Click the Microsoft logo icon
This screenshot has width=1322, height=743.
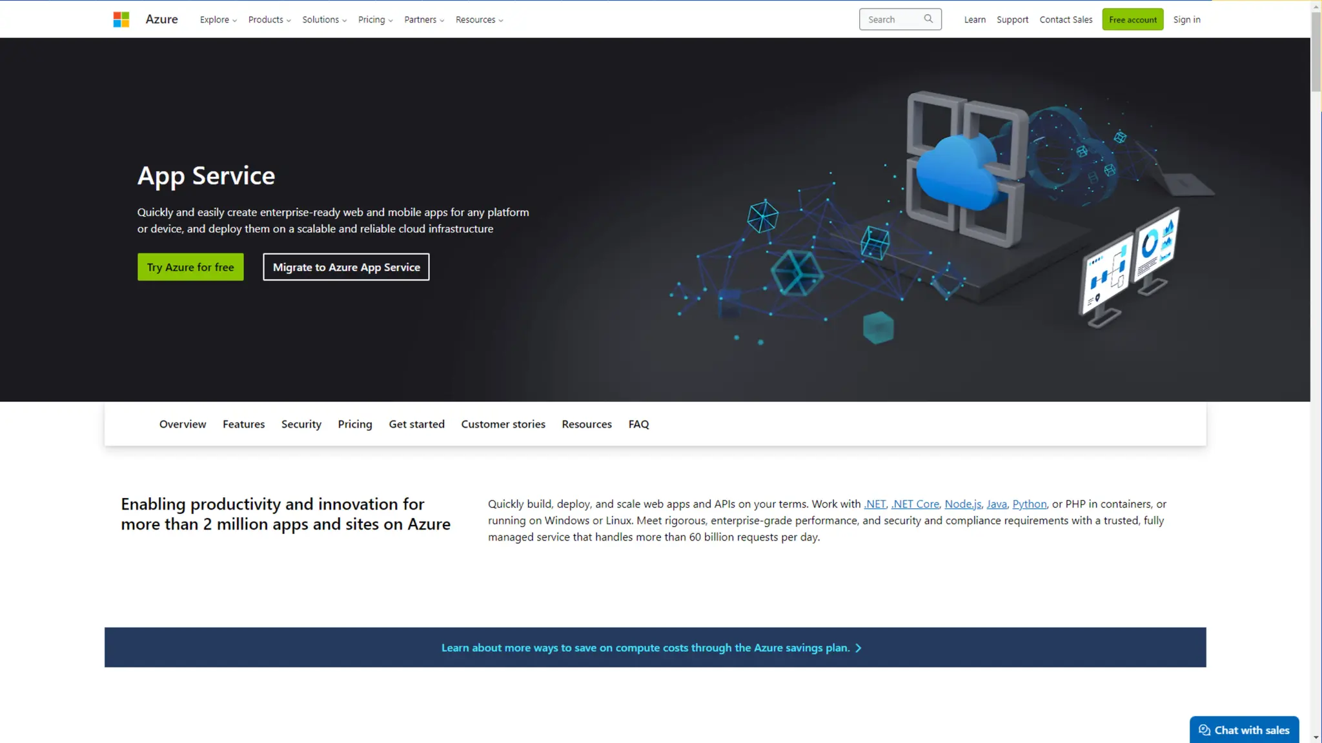[121, 19]
